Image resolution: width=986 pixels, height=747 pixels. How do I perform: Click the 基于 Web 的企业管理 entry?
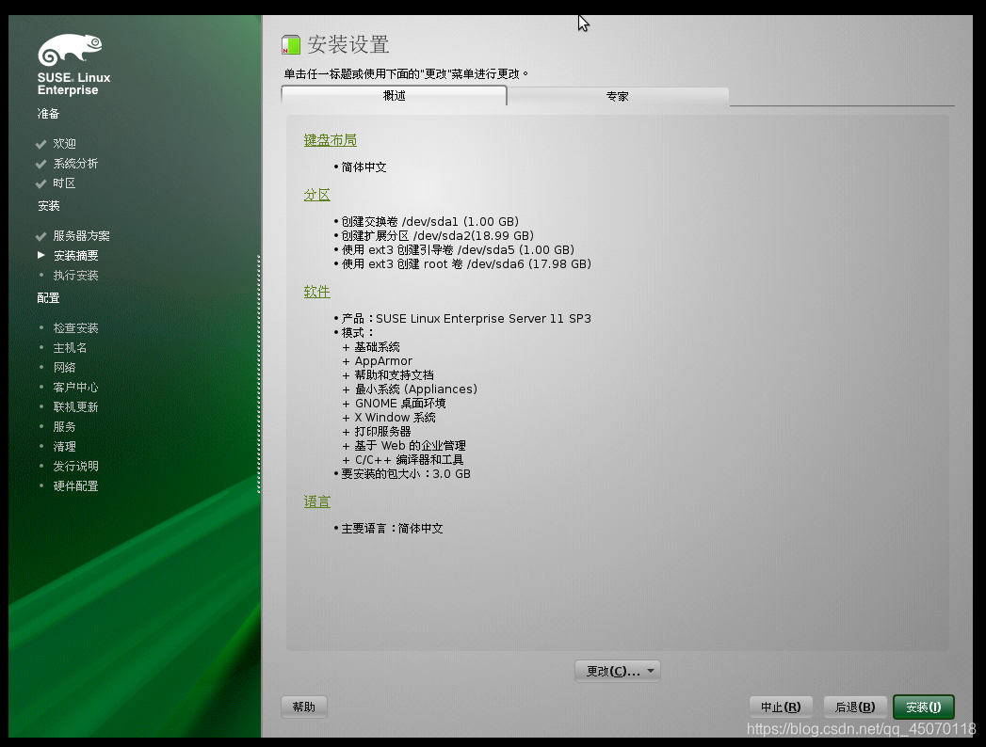[x=410, y=445]
